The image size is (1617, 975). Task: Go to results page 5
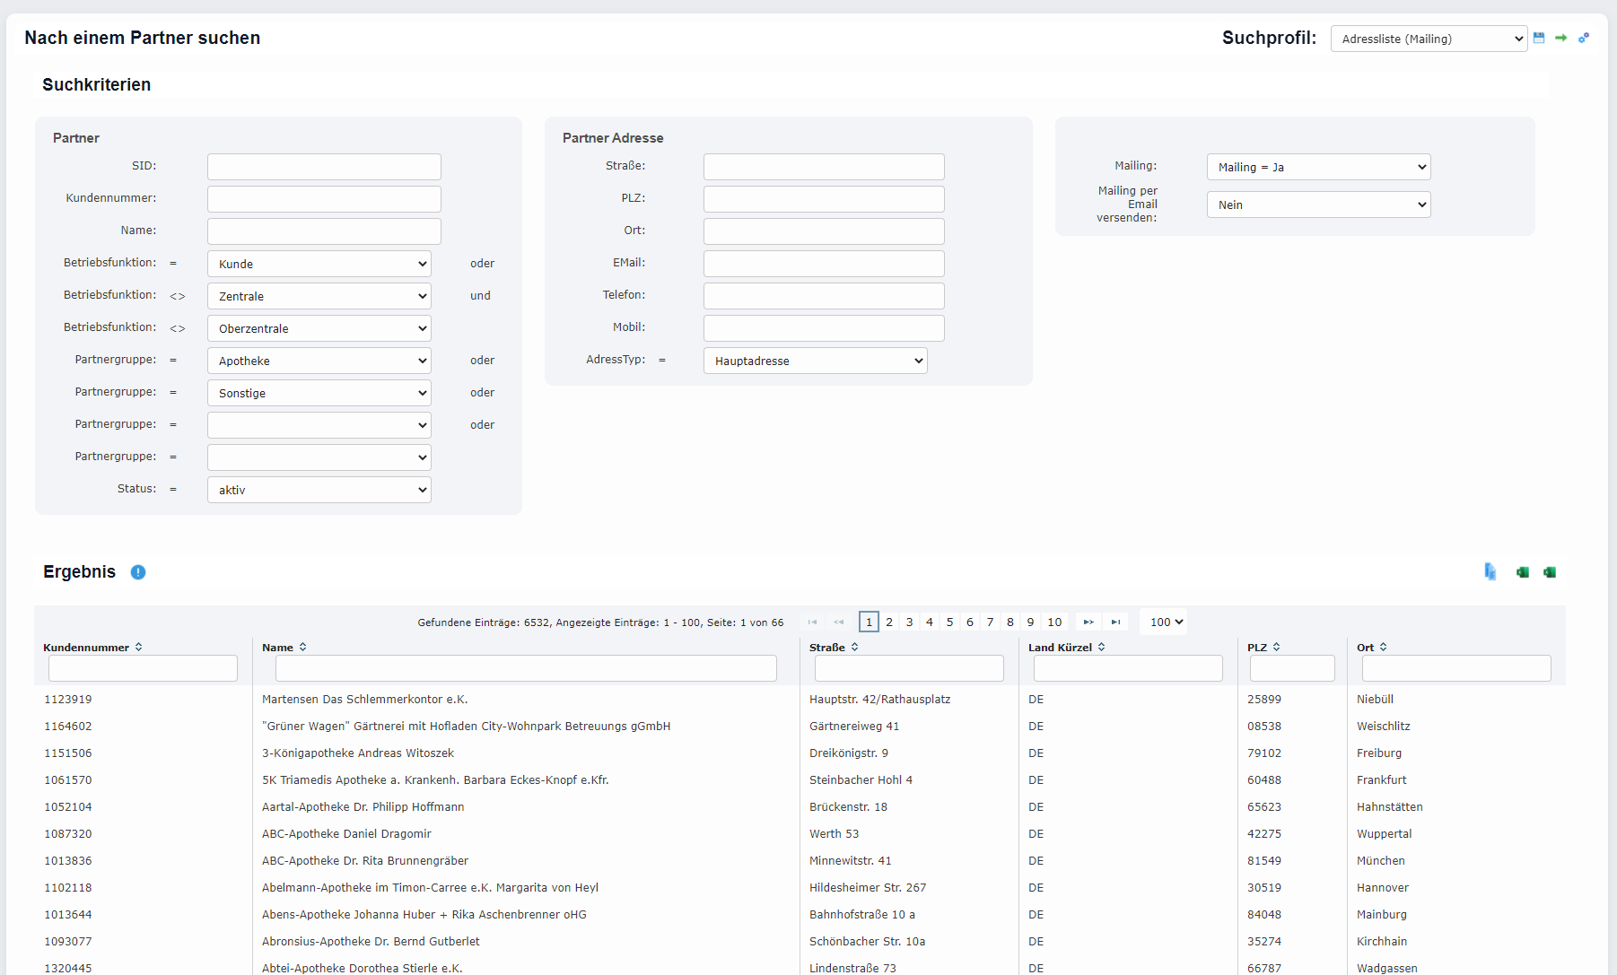pyautogui.click(x=949, y=622)
